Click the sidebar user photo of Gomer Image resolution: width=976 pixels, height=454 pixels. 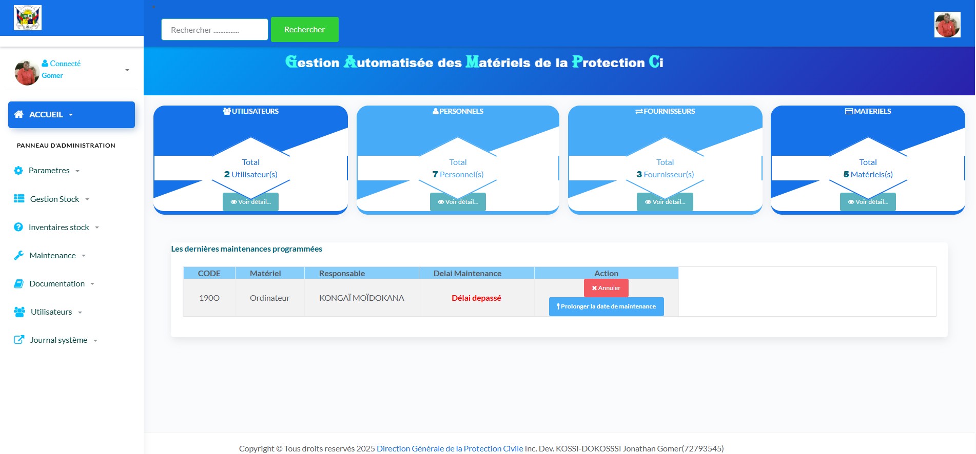click(x=27, y=72)
